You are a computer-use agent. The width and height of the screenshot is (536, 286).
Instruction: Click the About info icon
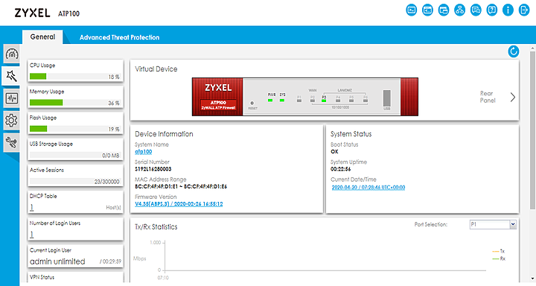(x=508, y=10)
